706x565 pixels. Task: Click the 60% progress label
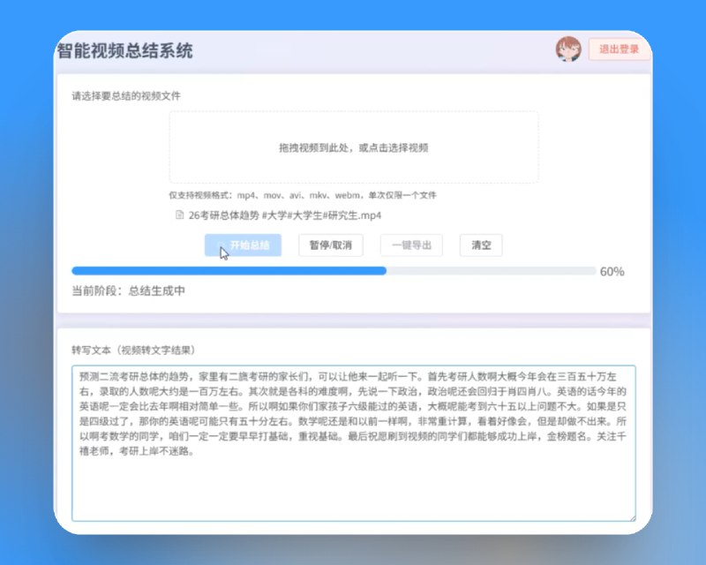point(609,270)
